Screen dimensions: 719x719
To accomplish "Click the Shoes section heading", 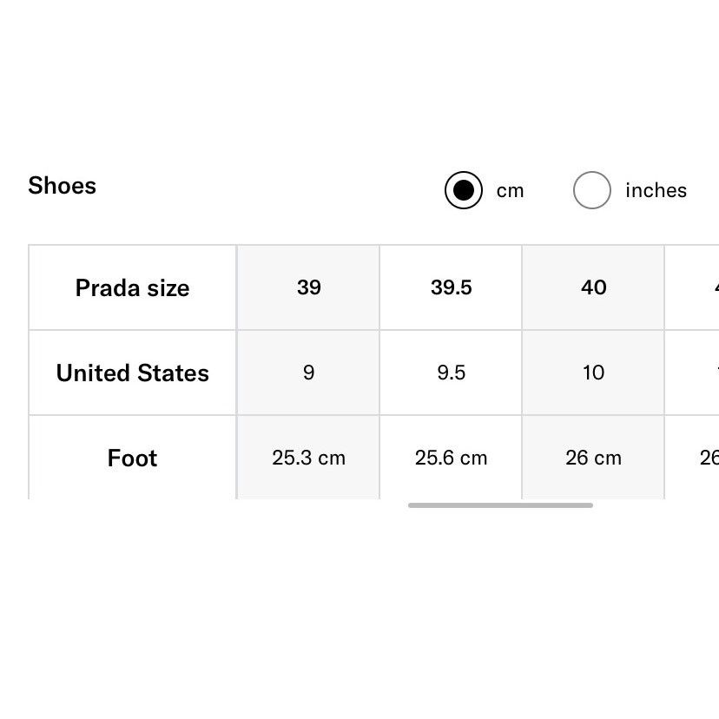I will click(62, 186).
